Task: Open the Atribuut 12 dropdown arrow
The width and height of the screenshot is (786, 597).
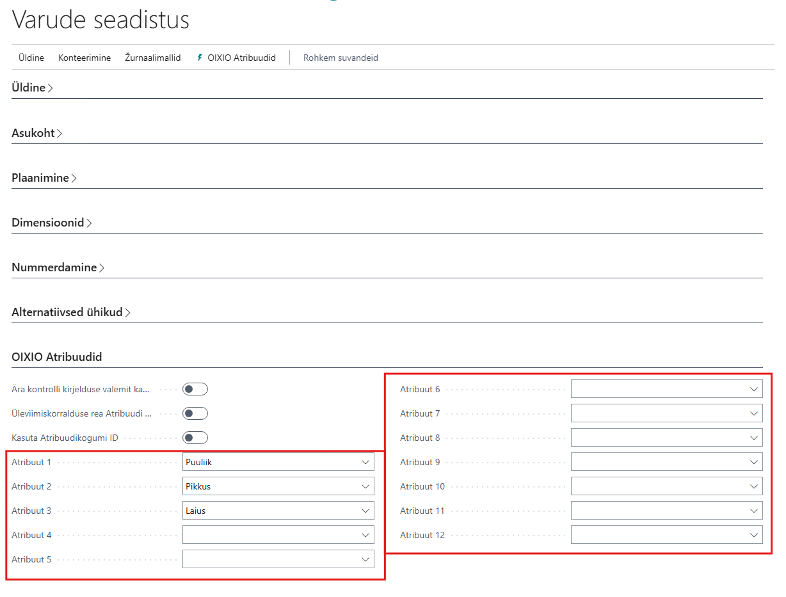Action: 754,535
